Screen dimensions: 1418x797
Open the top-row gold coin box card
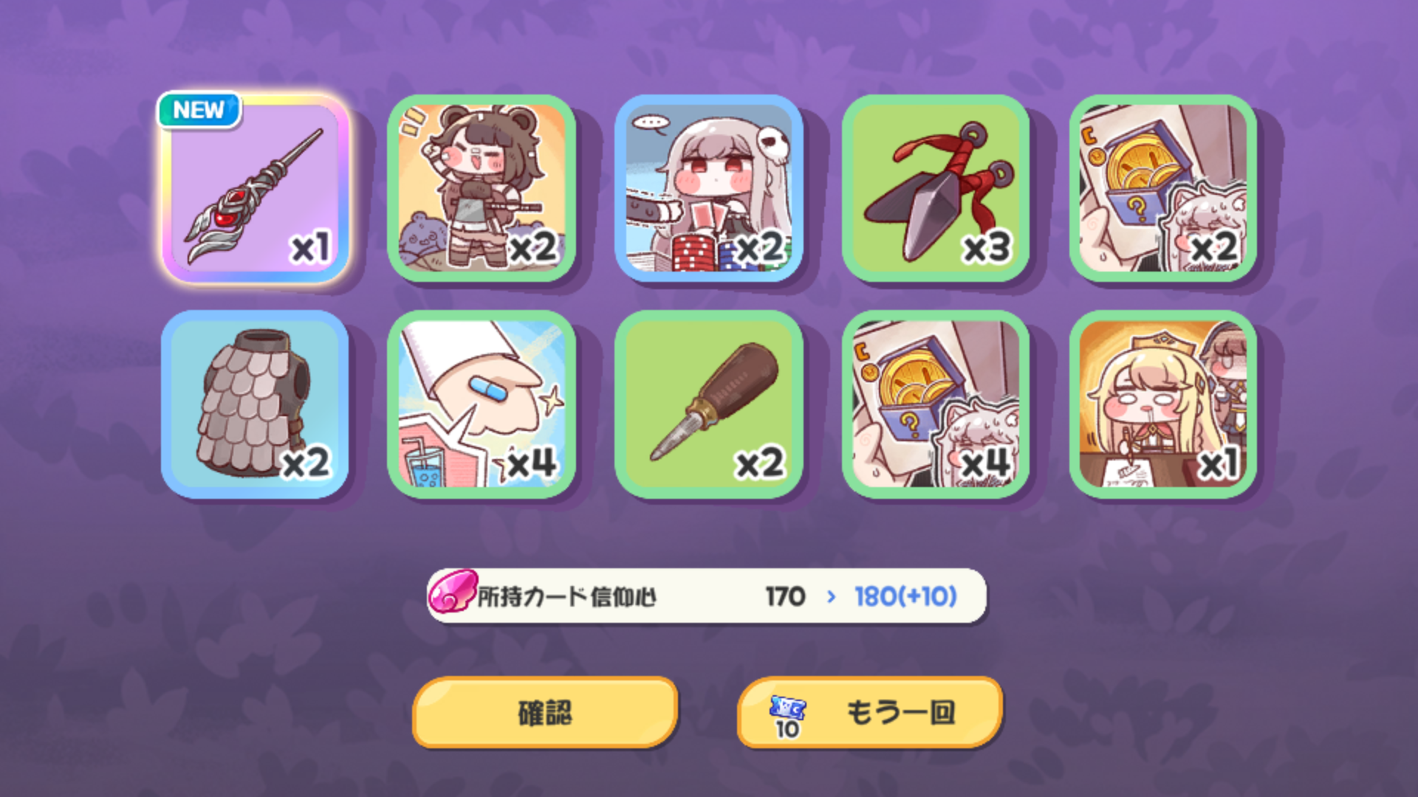(x=1163, y=188)
